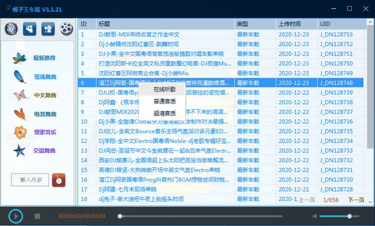Image resolution: width=375 pixels, height=226 pixels.
Task: Select row 14 西安DJ烟萧儿-全国语超上头
Action: tap(221, 160)
